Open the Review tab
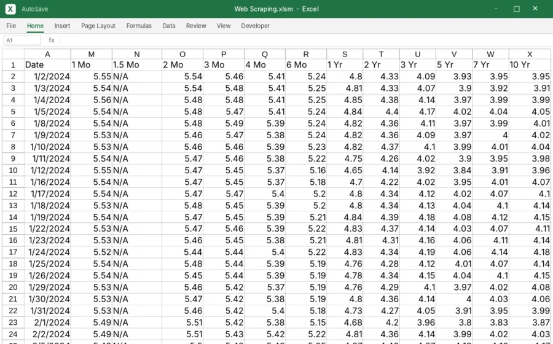Image resolution: width=553 pixels, height=344 pixels. click(196, 26)
